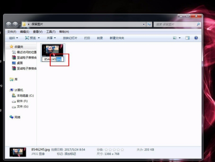Viewport: 215px width, 162px height.
Task: Click the details pane preview thumbnail
Action: click(18, 152)
